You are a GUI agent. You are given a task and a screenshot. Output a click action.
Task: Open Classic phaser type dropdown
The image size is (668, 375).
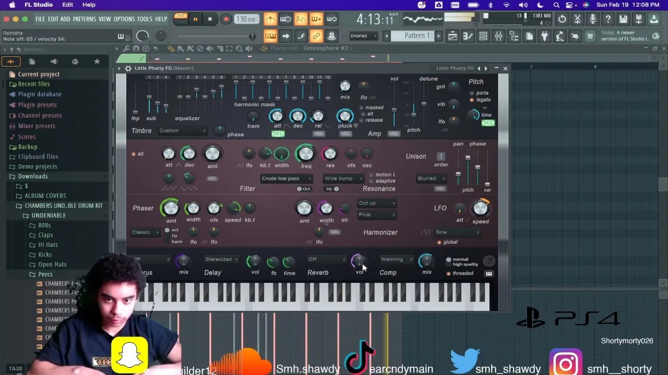146,232
